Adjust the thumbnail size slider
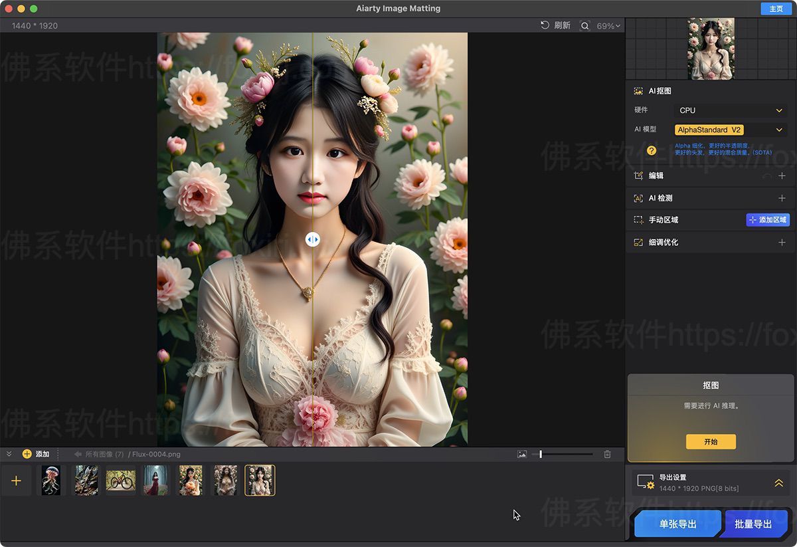 [x=541, y=454]
